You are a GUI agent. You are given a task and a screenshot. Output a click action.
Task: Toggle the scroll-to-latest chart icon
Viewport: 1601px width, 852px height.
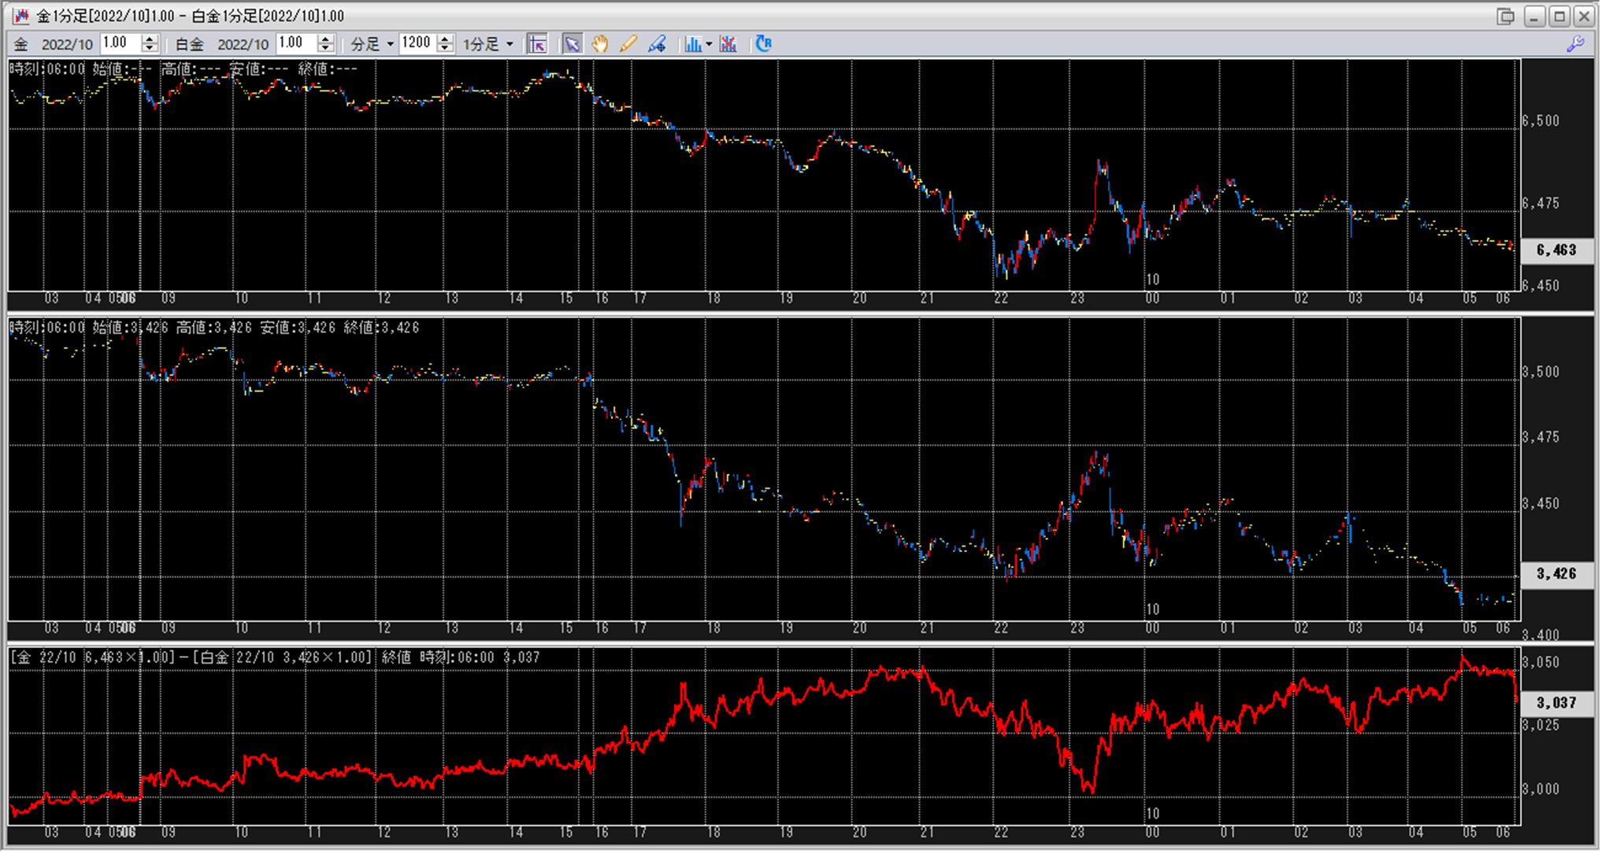pyautogui.click(x=538, y=44)
